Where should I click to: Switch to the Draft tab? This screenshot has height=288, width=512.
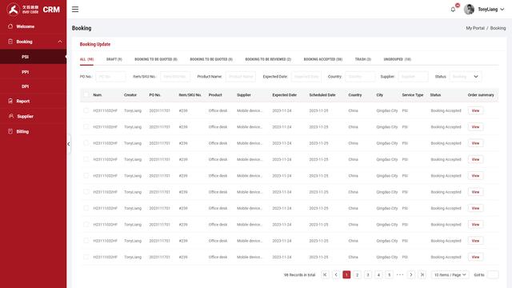coord(114,59)
